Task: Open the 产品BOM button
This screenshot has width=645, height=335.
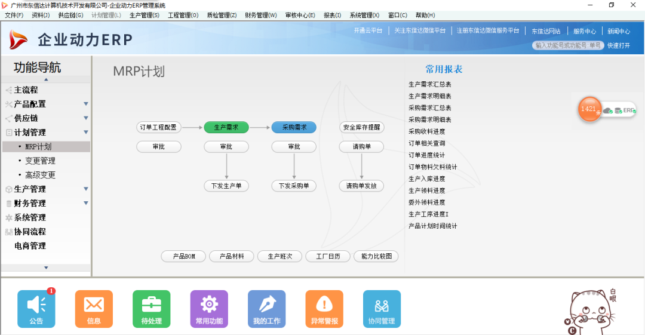Action: pos(183,256)
